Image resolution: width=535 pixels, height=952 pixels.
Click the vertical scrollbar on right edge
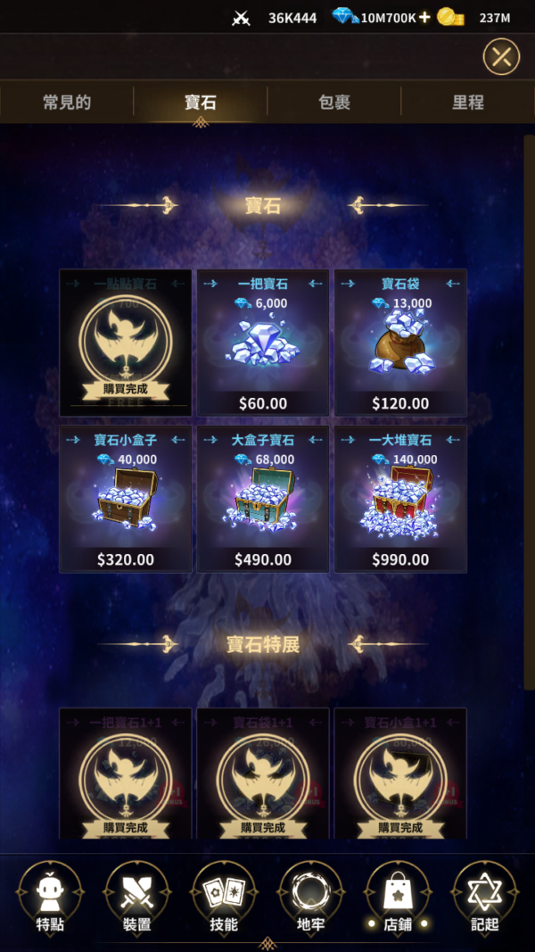pyautogui.click(x=529, y=413)
